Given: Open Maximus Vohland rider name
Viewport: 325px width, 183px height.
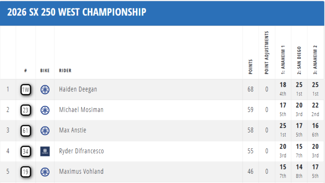Looking at the screenshot, I should click(x=81, y=172).
